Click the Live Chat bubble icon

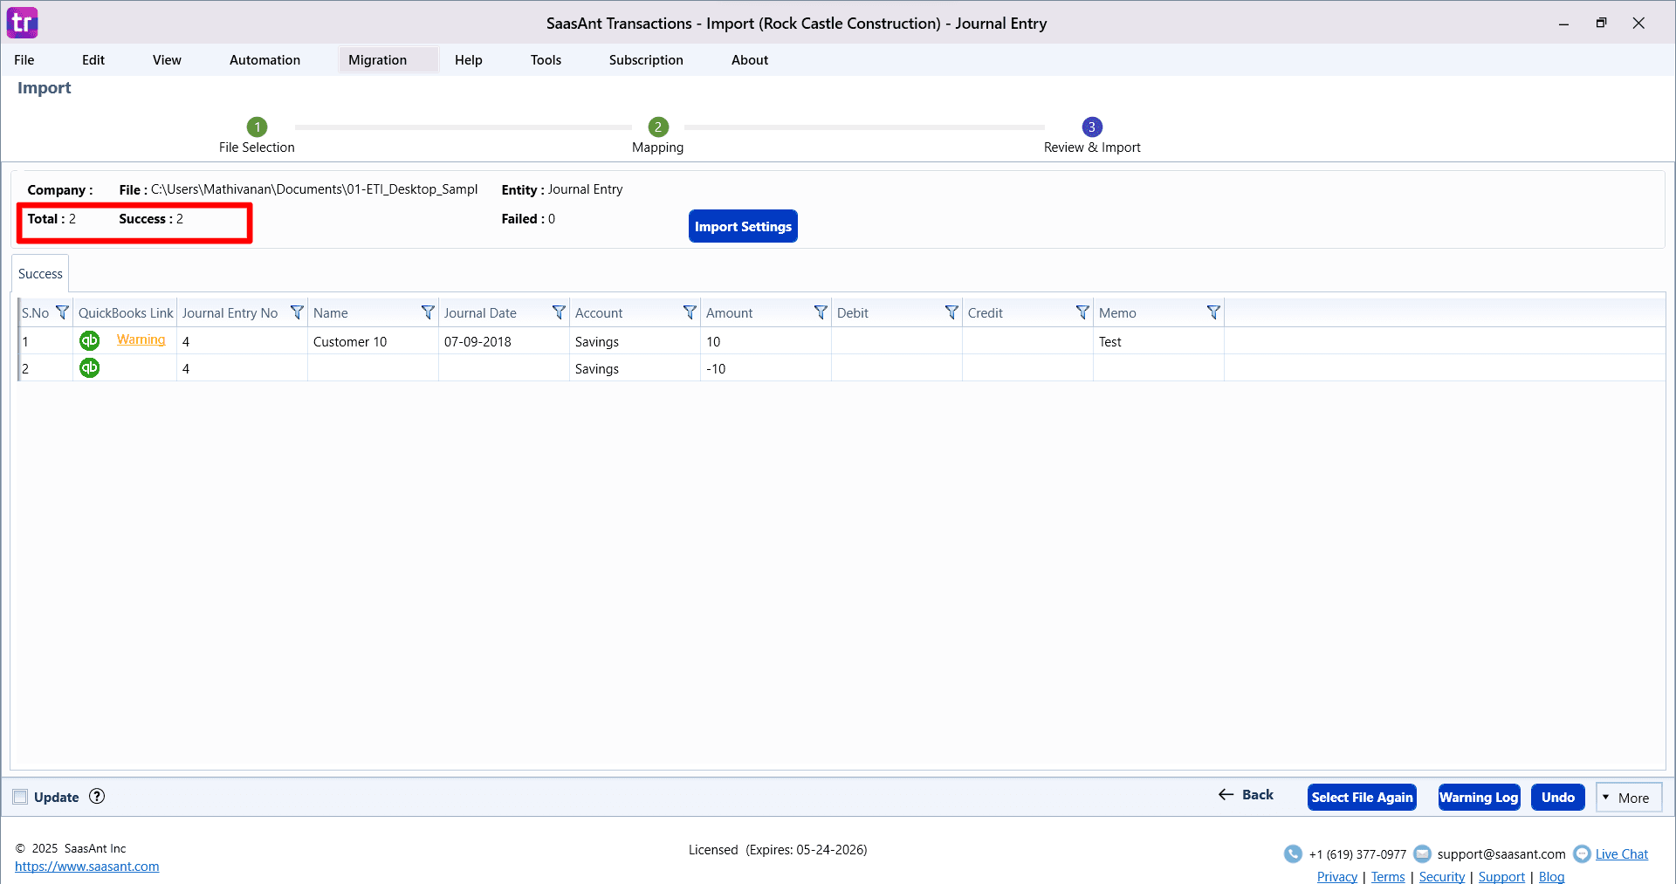[x=1582, y=853]
